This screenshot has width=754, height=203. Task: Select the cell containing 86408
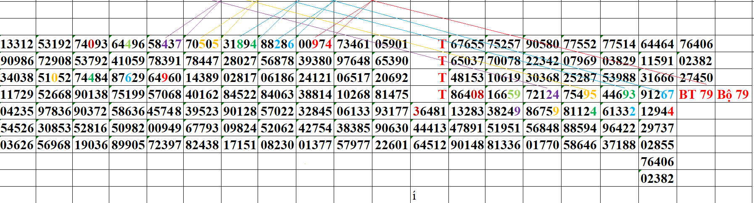click(x=467, y=95)
